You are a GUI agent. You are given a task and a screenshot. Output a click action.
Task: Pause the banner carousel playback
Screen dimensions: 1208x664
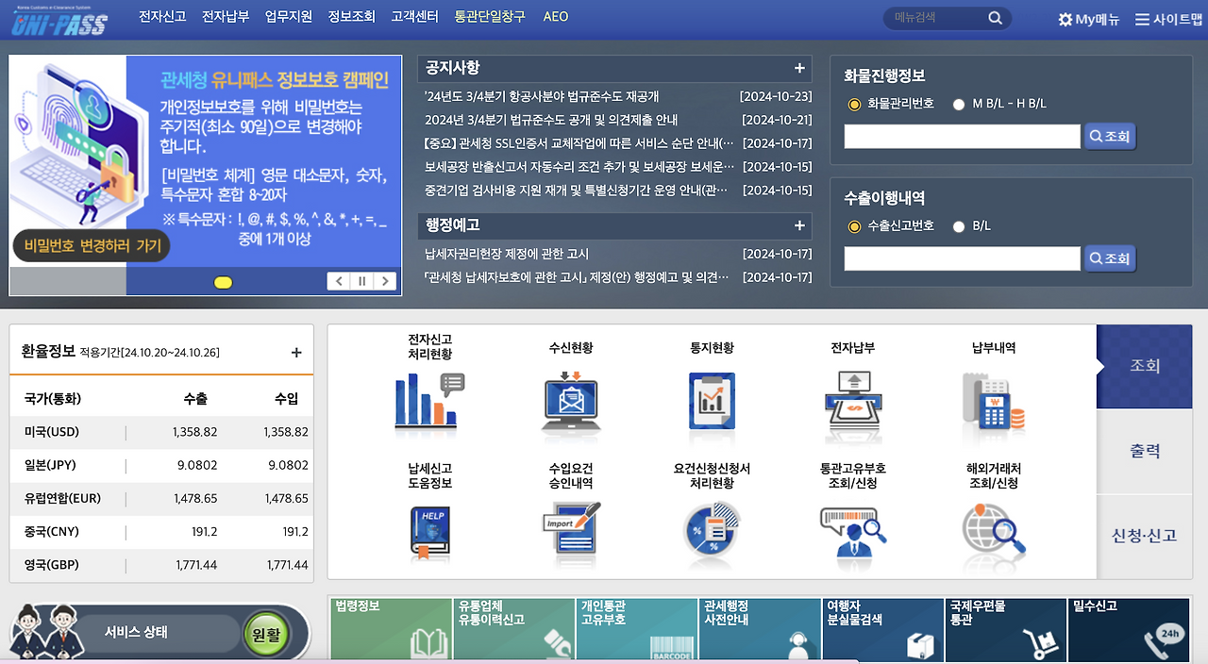click(361, 280)
